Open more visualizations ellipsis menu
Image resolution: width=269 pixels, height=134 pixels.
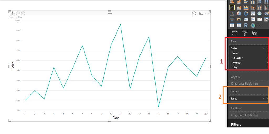[x=260, y=25]
